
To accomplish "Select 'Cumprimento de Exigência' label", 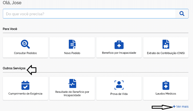I will coord(25,94).
